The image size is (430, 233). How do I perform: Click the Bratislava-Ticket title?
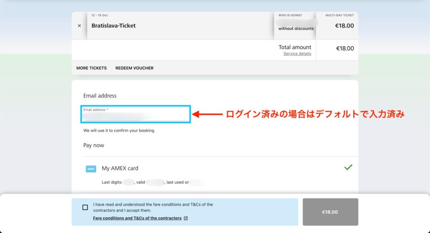tap(113, 26)
